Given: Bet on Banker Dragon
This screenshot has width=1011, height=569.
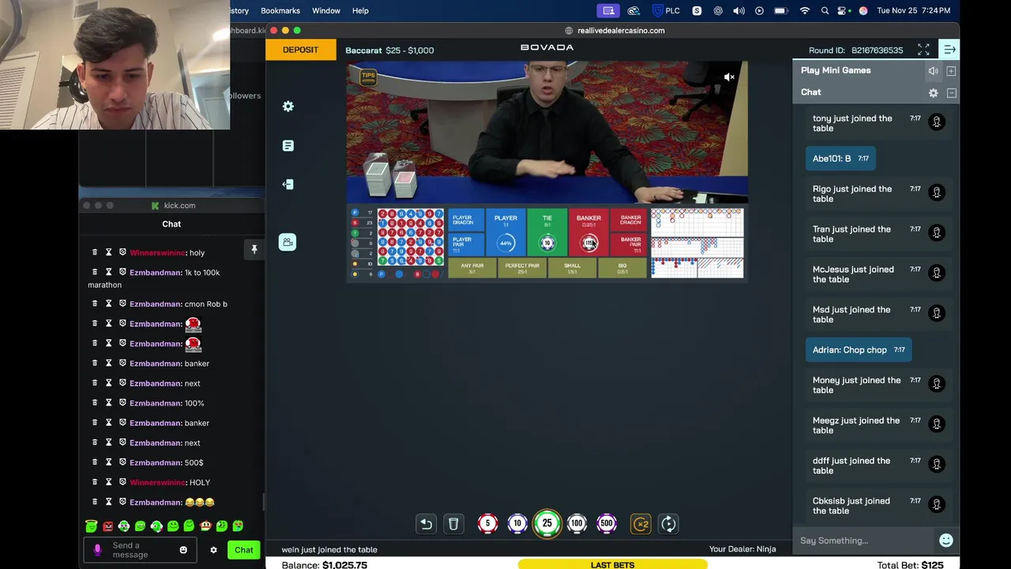Looking at the screenshot, I should click(630, 220).
